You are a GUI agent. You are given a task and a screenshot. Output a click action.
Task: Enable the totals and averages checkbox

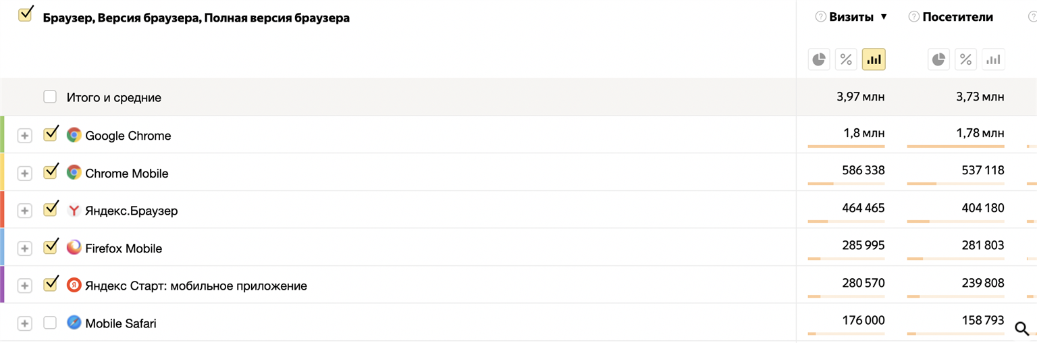pyautogui.click(x=50, y=97)
